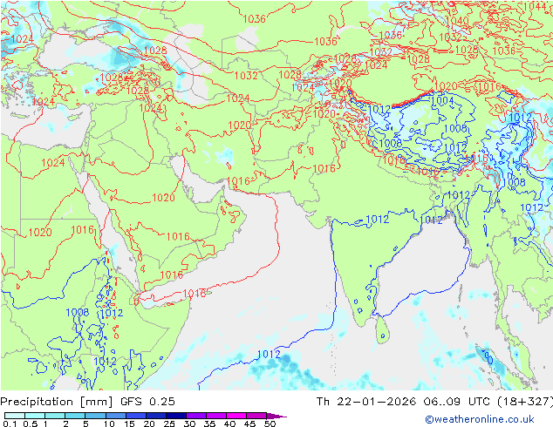This screenshot has height=427, width=553.
Task: Click the legend value '50'
Action: (x=270, y=424)
